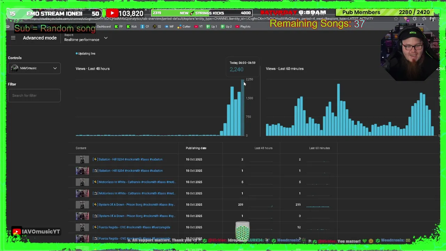Click the Views · Last 48 hours chart title
Screen dimensions: 446x251
click(93, 69)
